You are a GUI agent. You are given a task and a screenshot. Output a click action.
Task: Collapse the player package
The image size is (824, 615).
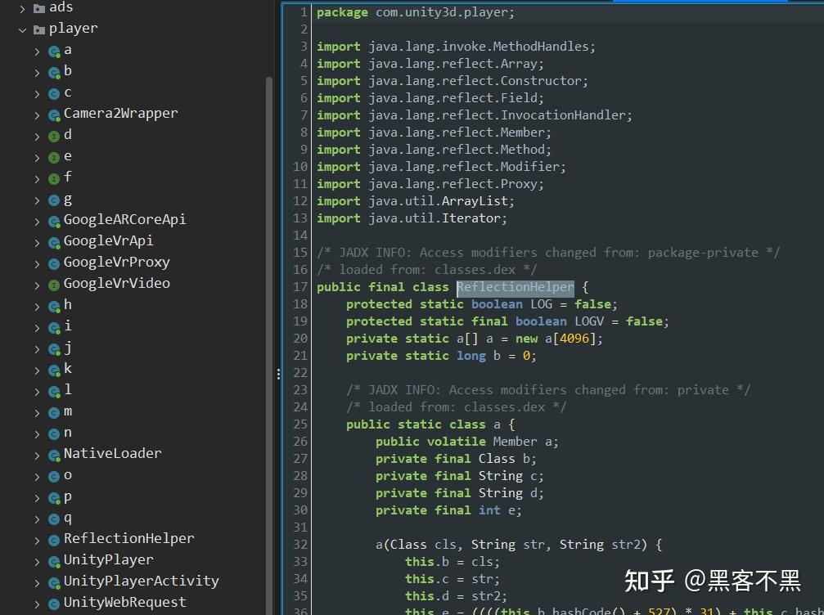(x=22, y=28)
